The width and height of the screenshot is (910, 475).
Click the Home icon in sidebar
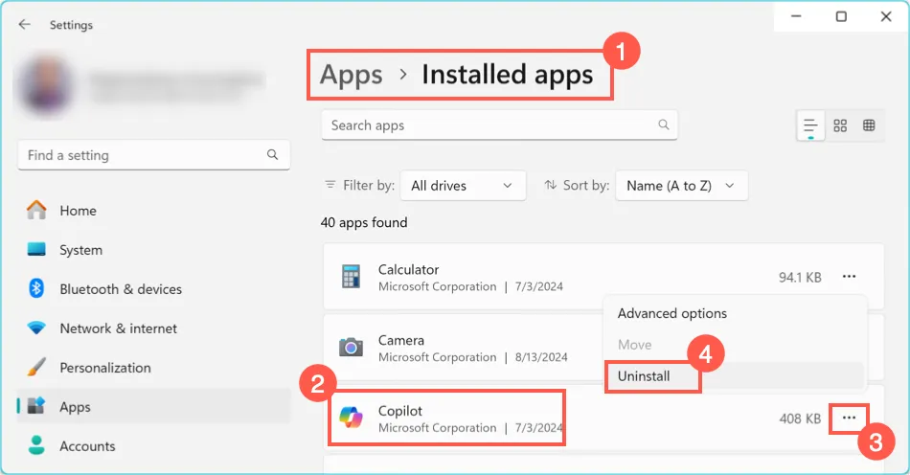tap(36, 210)
